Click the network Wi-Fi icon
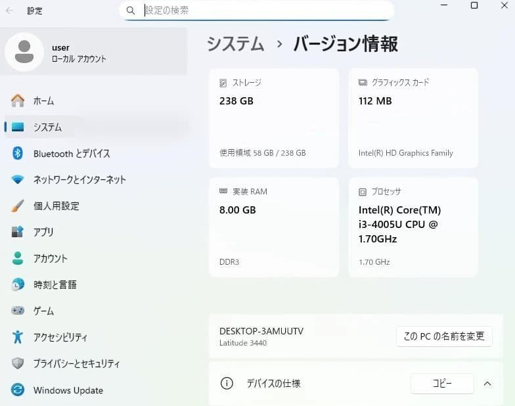The width and height of the screenshot is (515, 406). coord(18,179)
